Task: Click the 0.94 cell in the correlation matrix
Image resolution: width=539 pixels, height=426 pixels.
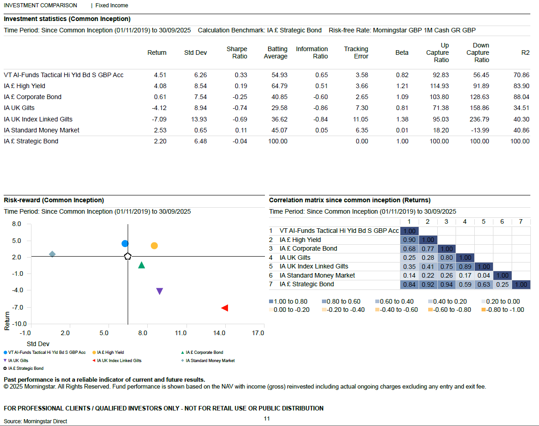Action: coord(446,284)
